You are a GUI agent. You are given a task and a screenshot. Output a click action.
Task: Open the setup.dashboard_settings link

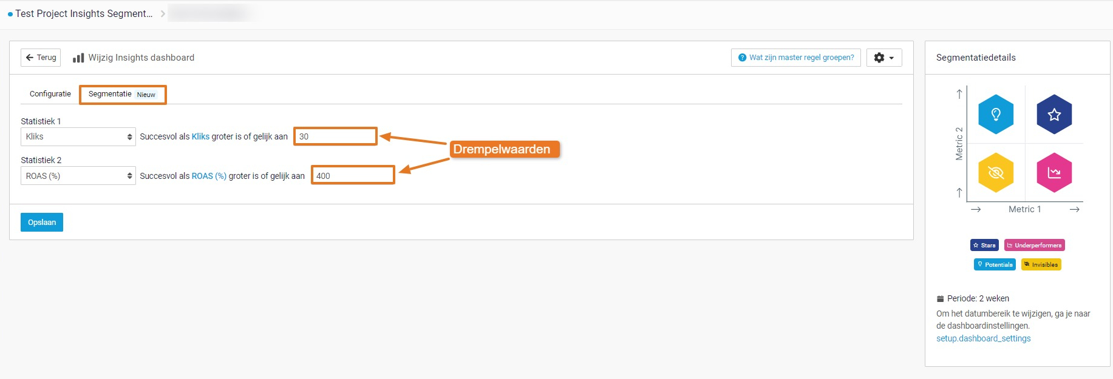[983, 338]
